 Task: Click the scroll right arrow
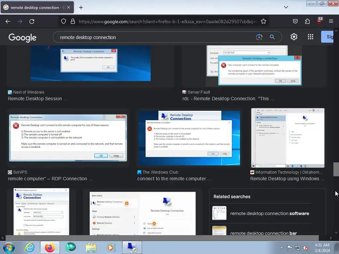click(x=331, y=238)
